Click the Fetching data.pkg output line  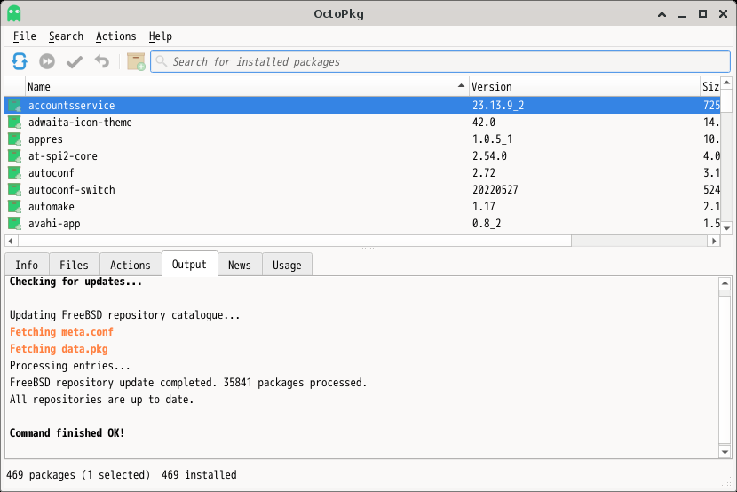pos(59,349)
